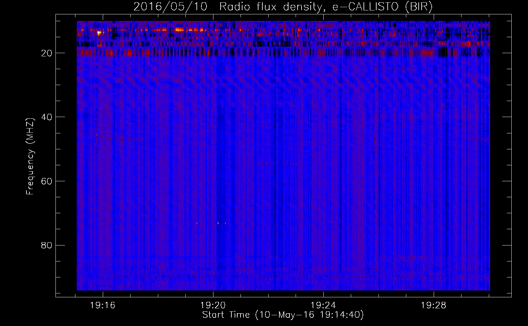Image resolution: width=528 pixels, height=326 pixels.
Task: Select the 20 MHz frequency tick label
Action: pos(47,53)
